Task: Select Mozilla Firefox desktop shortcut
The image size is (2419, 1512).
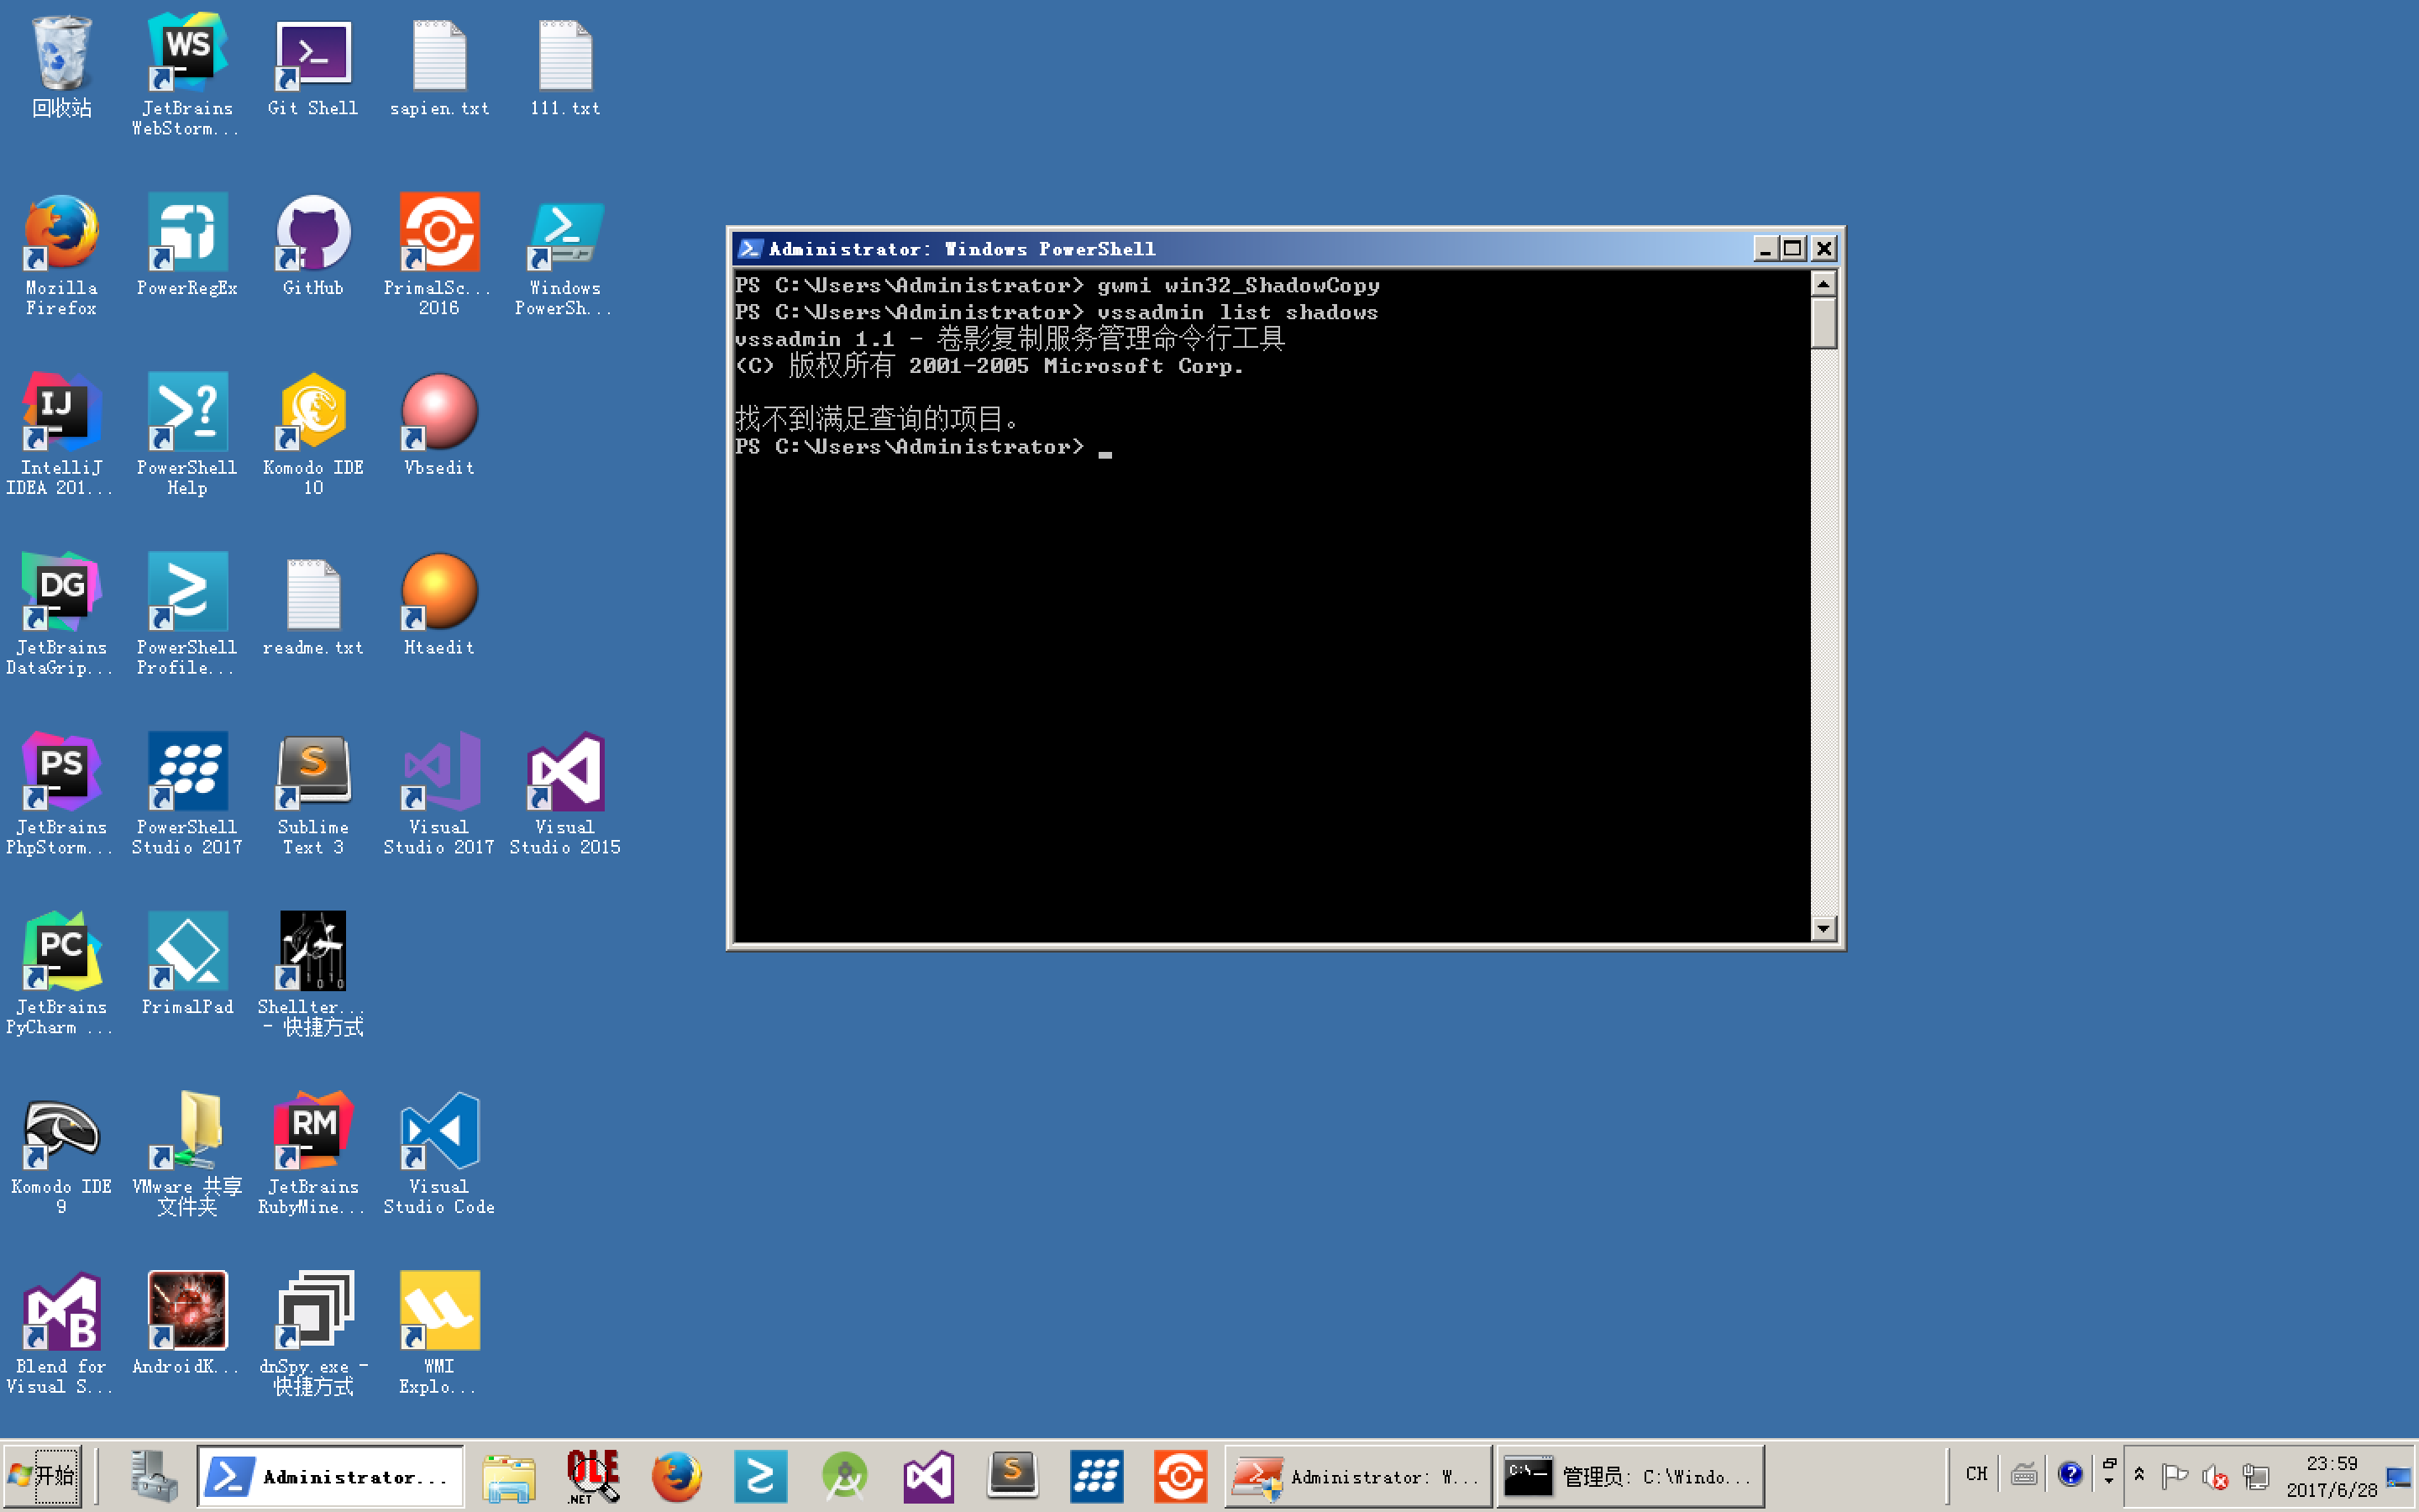Action: (62, 255)
